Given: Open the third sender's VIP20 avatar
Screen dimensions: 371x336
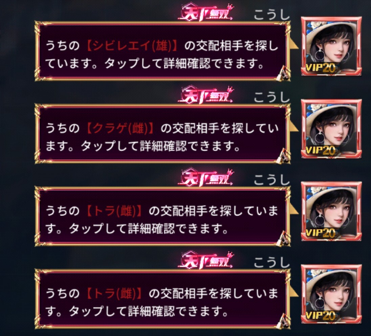Looking at the screenshot, I should pyautogui.click(x=331, y=211).
